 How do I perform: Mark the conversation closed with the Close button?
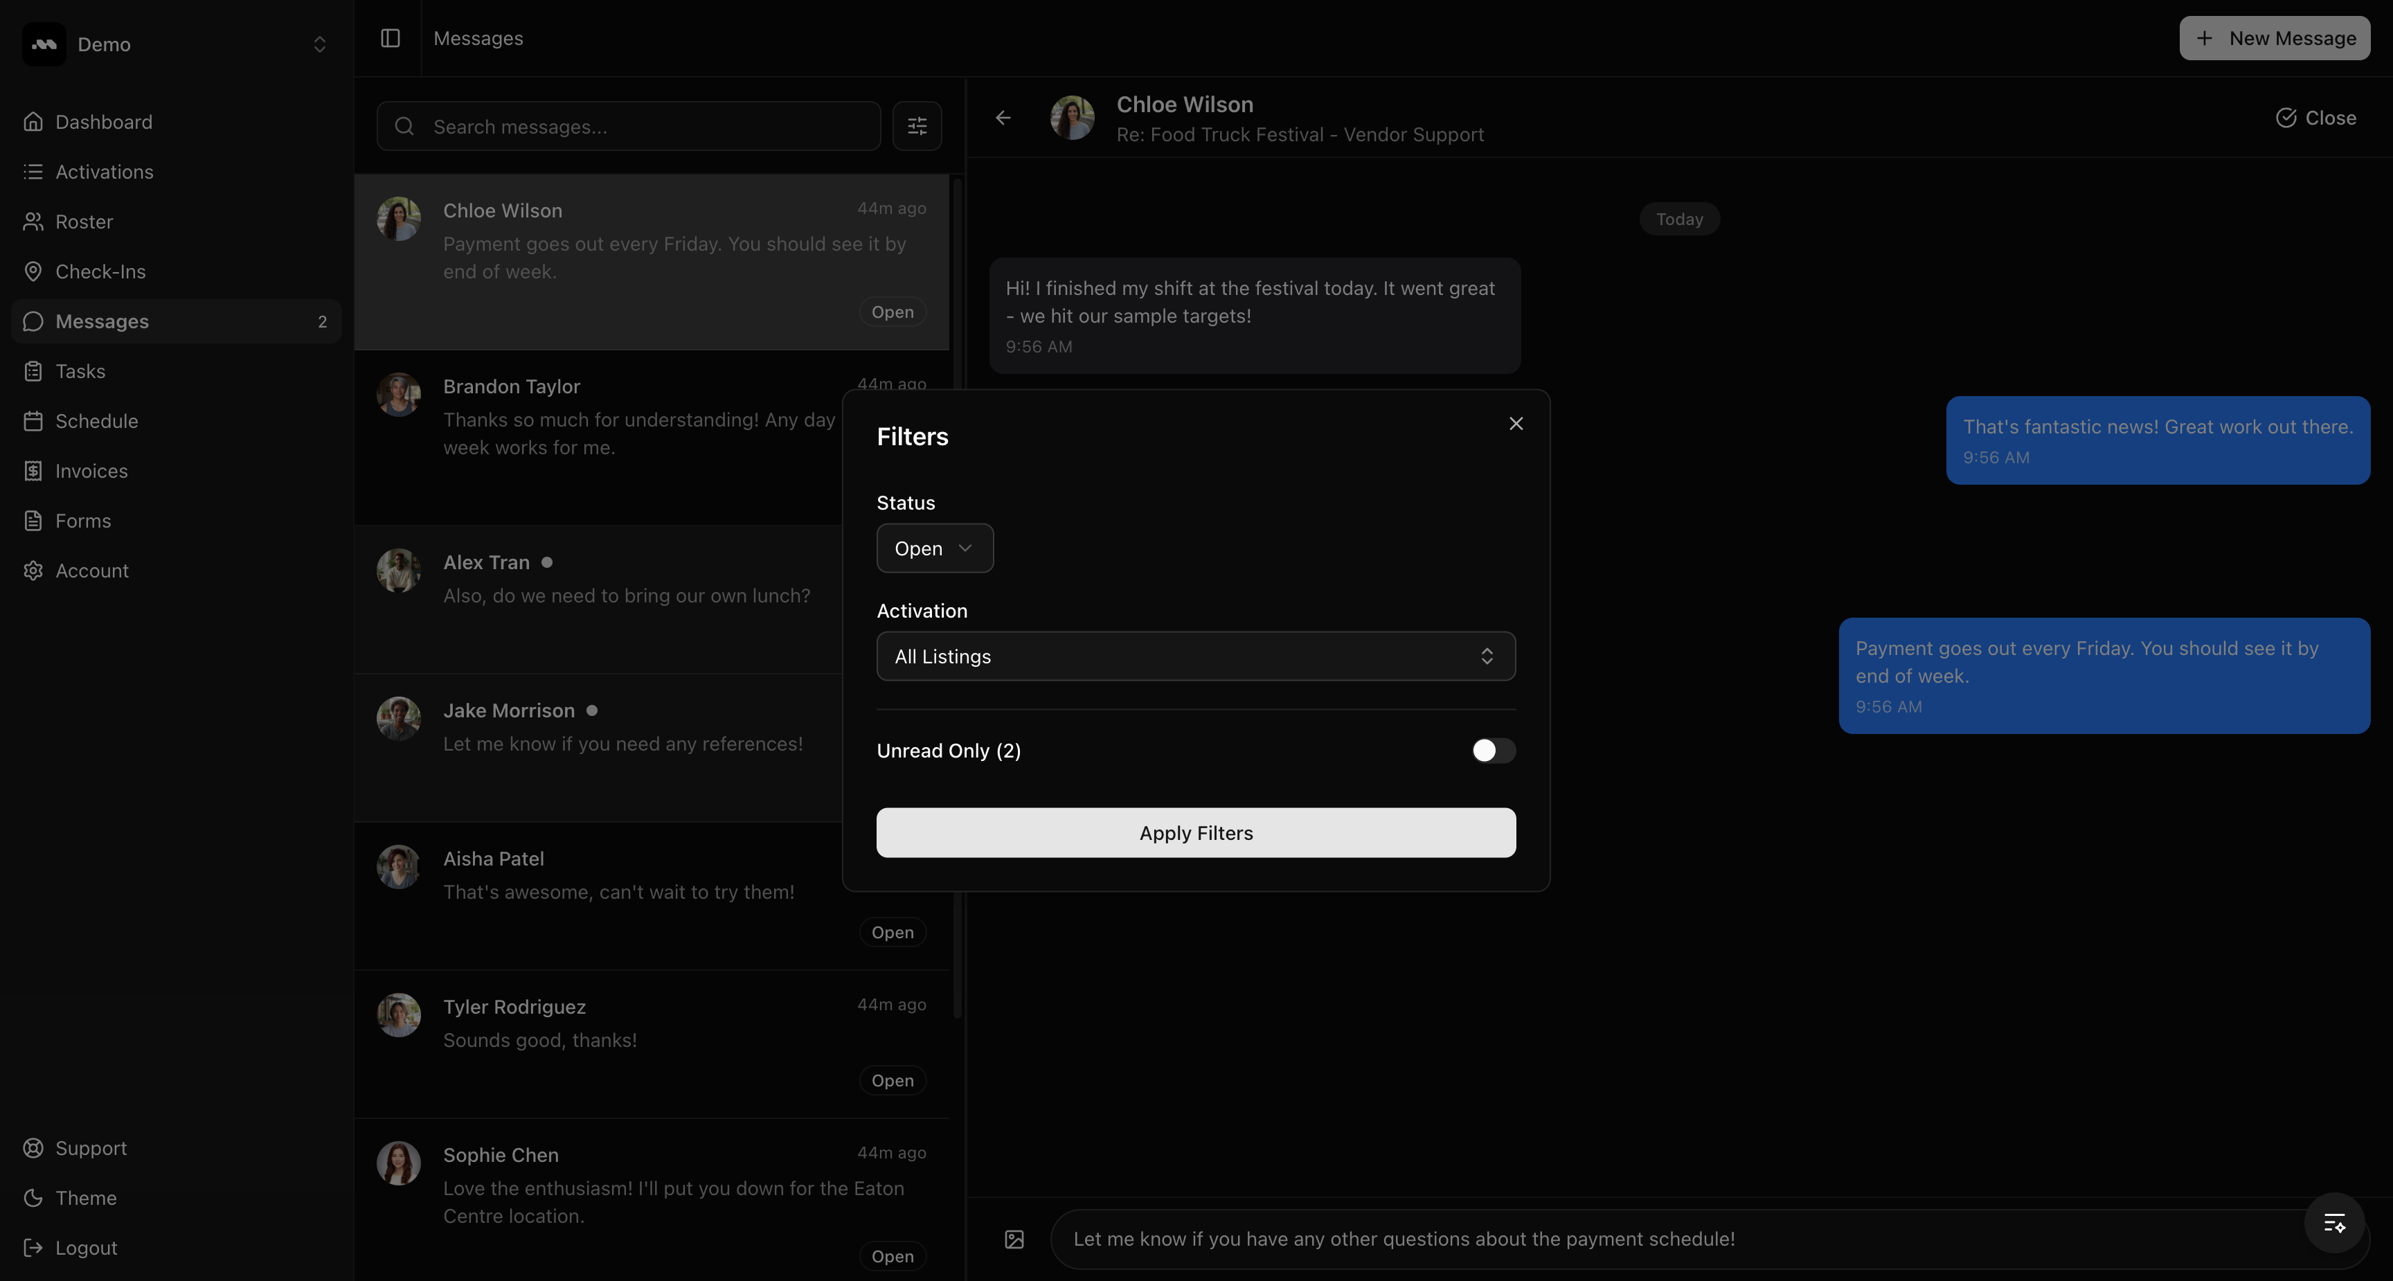pos(2316,118)
